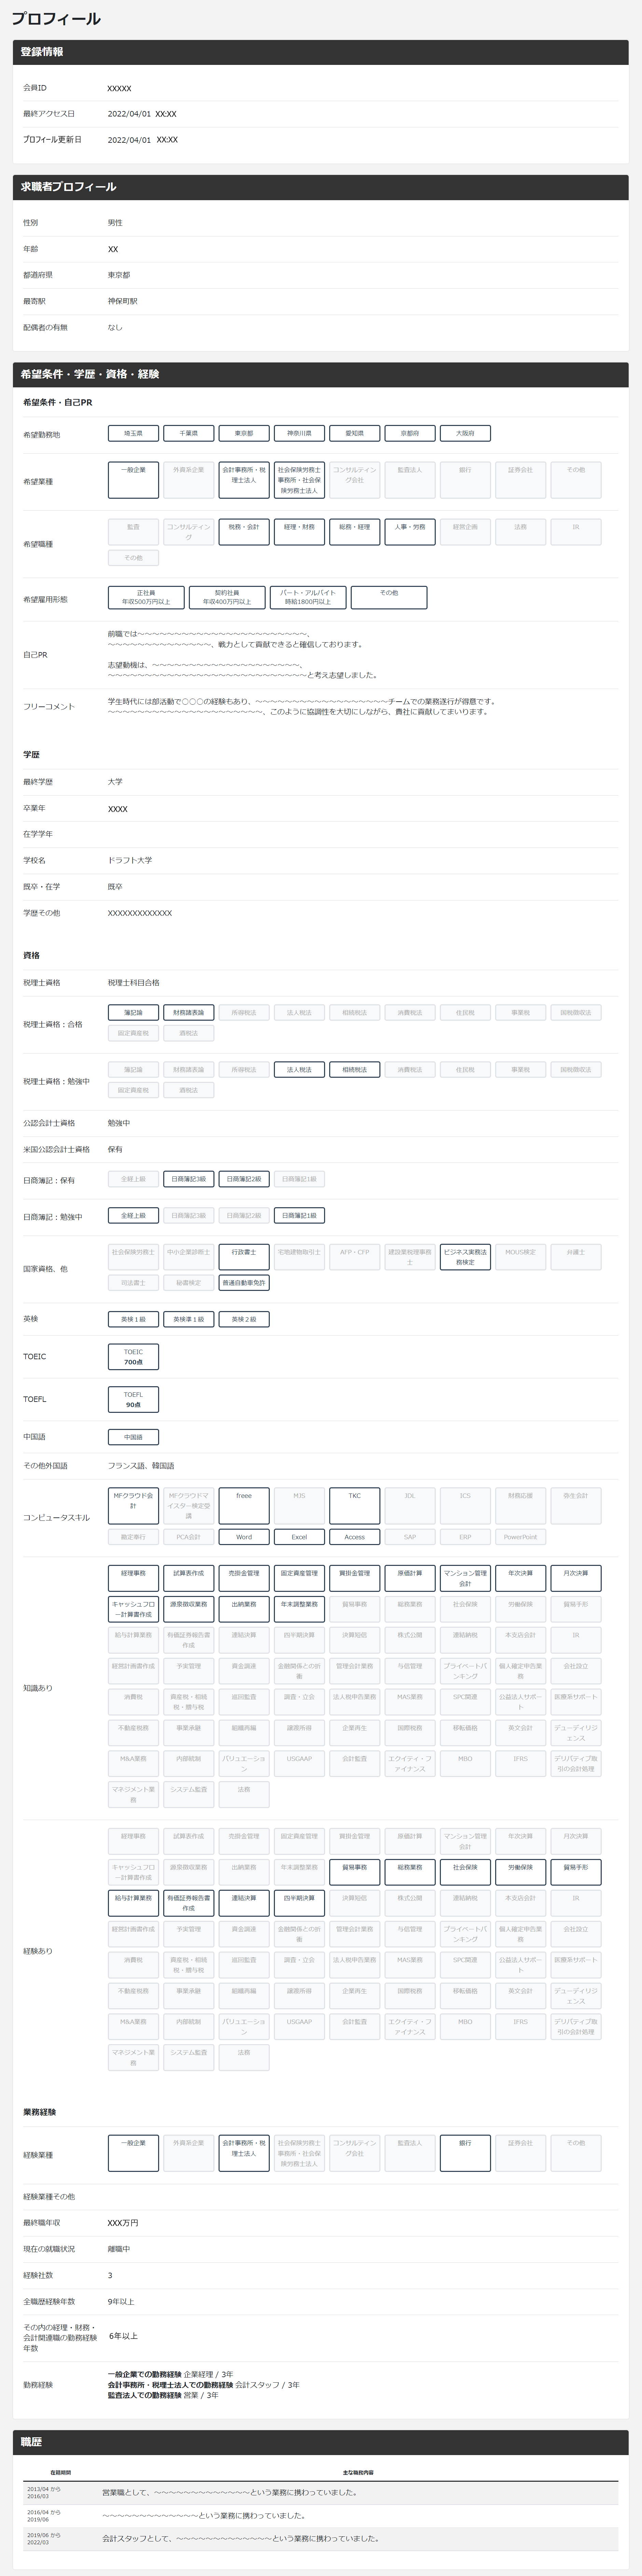Toggle 簿記論 in 税理士資格：合格 row
Screen dimensions: 642x2576
(x=133, y=1013)
